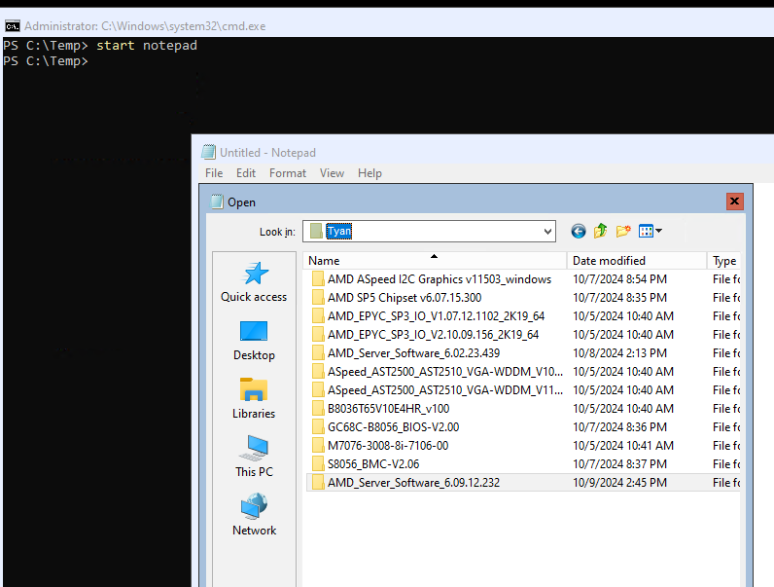This screenshot has width=774, height=587.
Task: Click folder icon of AMD_Server_Software_6.02.23.439
Action: click(x=318, y=353)
